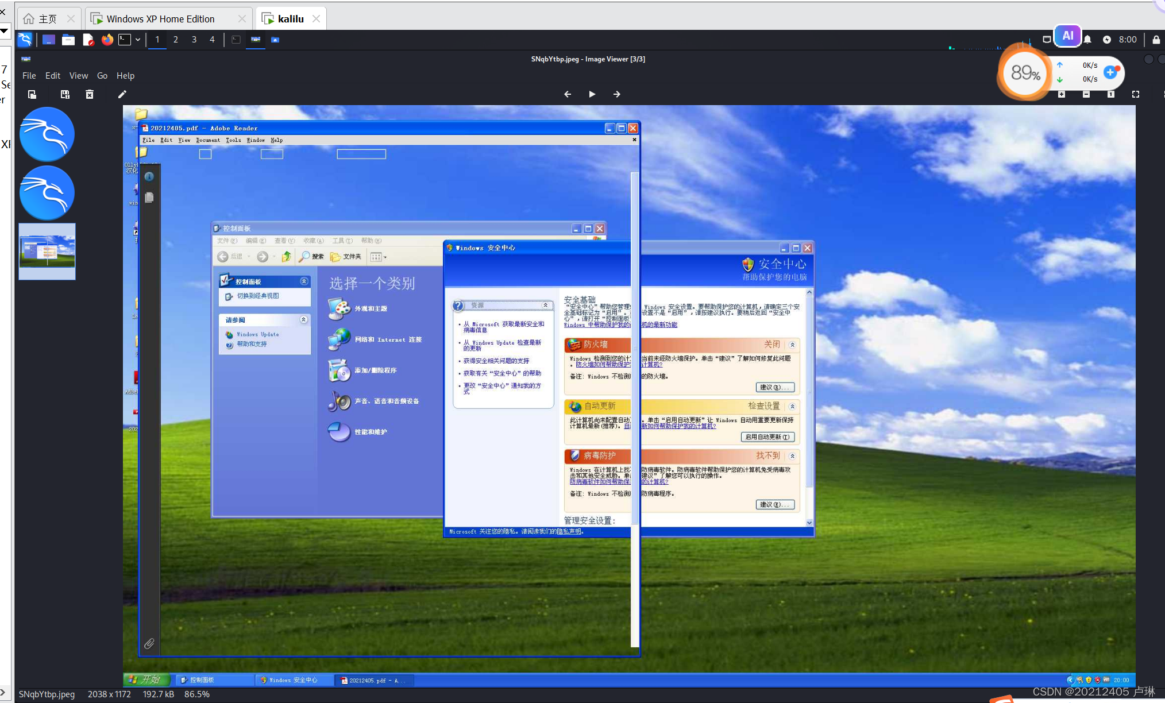Screen dimensions: 1165x703
Task: Switch to workspace 3
Action: point(194,40)
